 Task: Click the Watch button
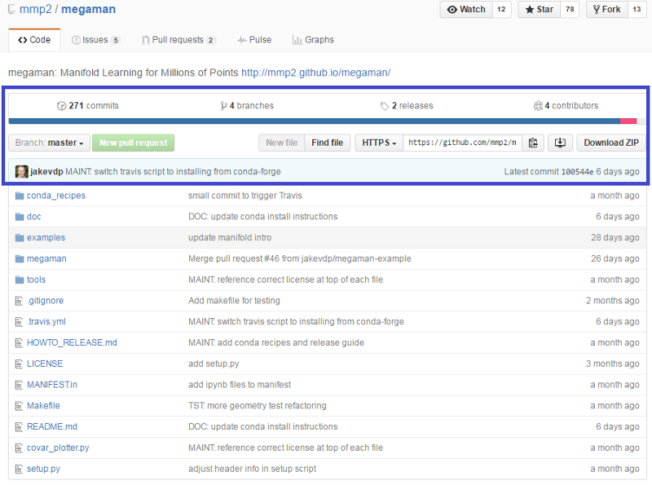[466, 9]
